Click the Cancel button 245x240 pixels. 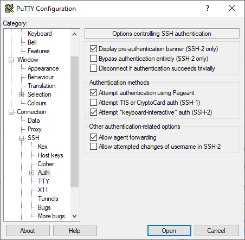point(216,231)
